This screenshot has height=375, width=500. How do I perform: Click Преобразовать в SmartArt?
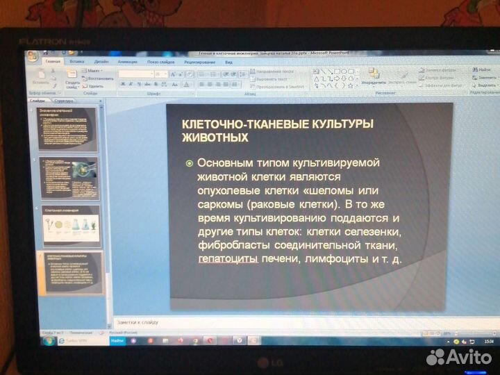tap(278, 87)
